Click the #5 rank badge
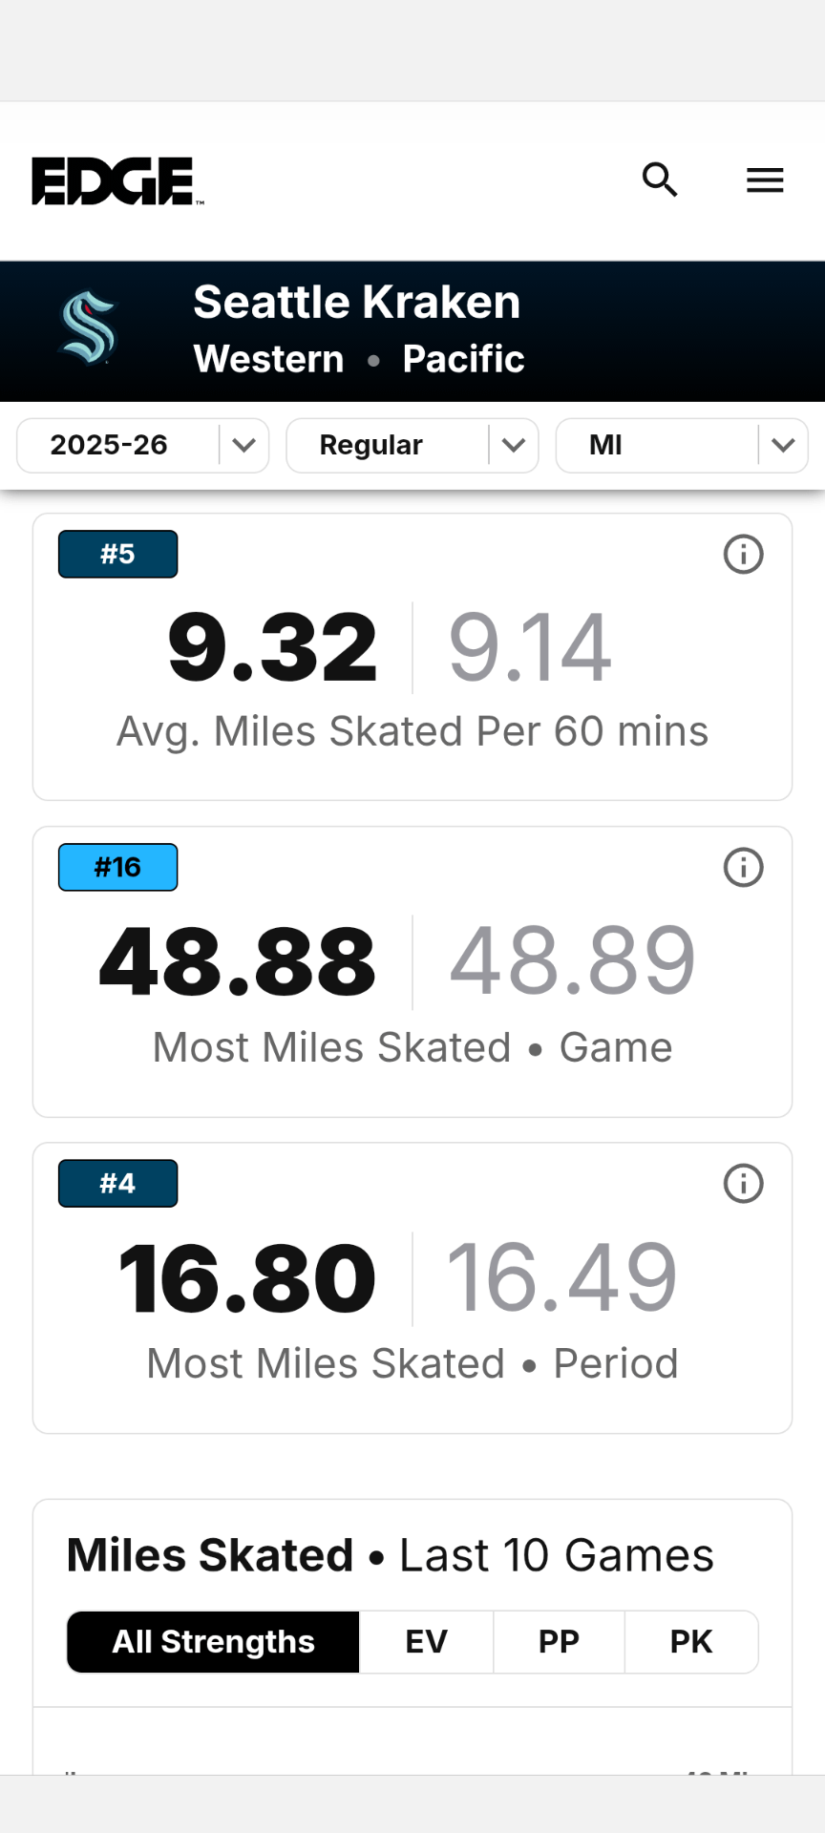Viewport: 825px width, 1833px height. pyautogui.click(x=117, y=554)
